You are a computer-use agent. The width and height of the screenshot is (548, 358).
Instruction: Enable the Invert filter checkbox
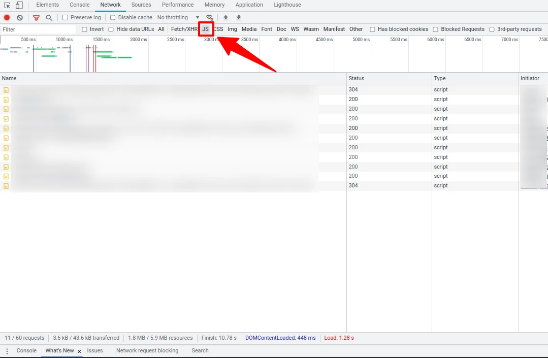pyautogui.click(x=85, y=29)
